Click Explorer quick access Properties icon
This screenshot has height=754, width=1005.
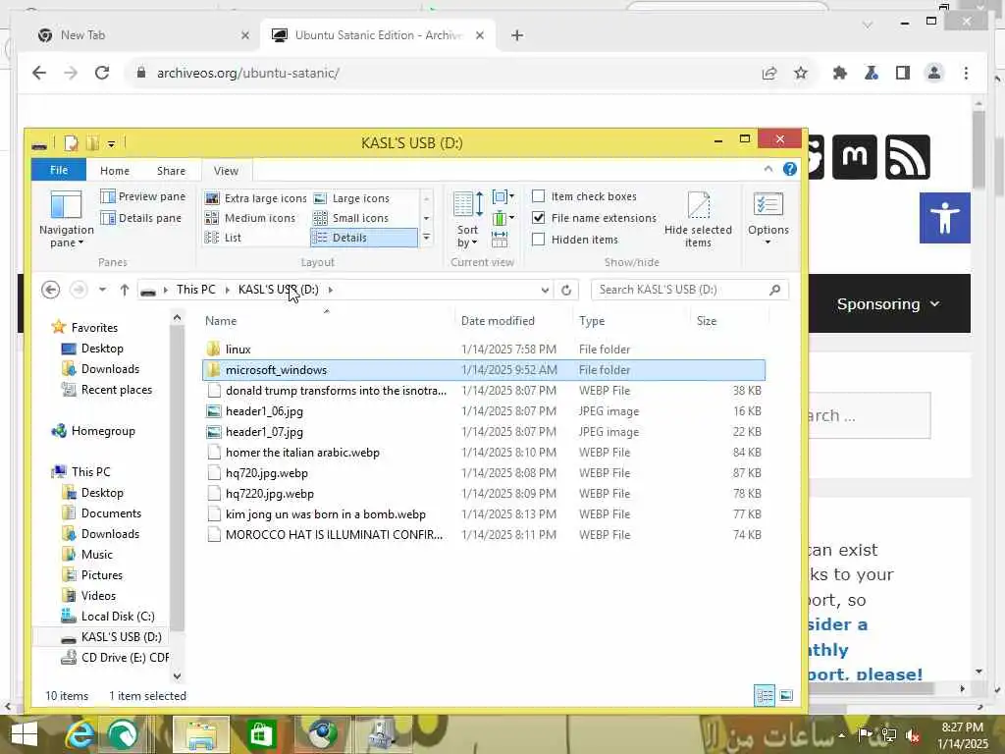pyautogui.click(x=71, y=143)
